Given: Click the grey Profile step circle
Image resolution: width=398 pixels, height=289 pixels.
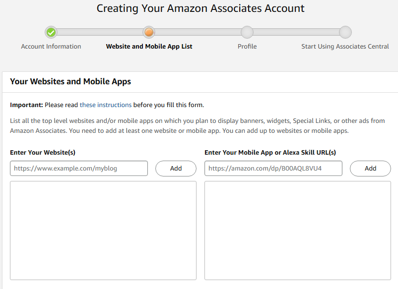Looking at the screenshot, I should (247, 32).
